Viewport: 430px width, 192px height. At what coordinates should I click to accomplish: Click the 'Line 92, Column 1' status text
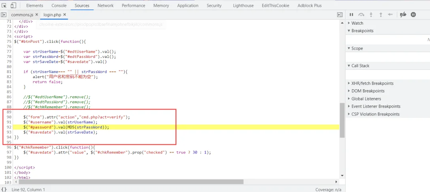pyautogui.click(x=28, y=189)
